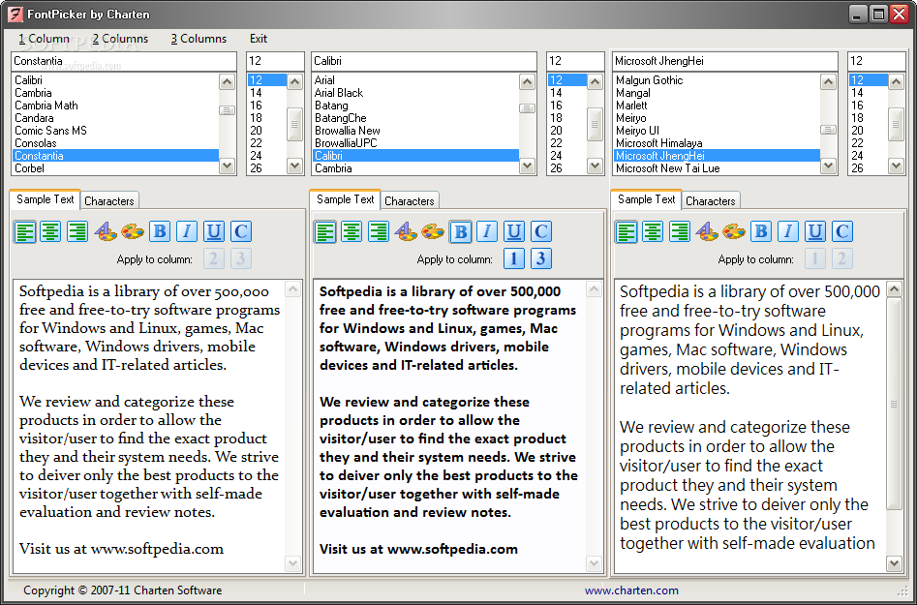Align left in second column toolbar
The width and height of the screenshot is (917, 605).
(325, 231)
